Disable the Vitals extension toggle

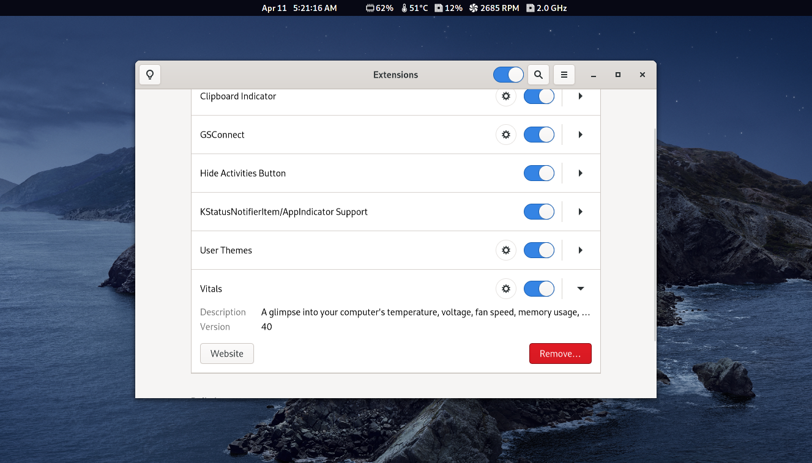538,288
